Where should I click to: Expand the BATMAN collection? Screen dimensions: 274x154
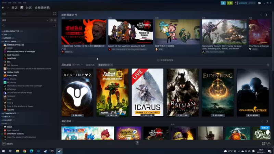(2, 38)
